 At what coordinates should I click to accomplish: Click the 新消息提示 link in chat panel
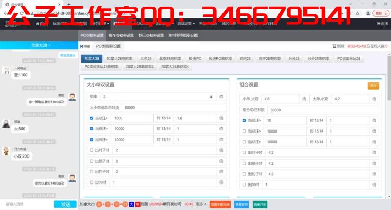point(68,55)
